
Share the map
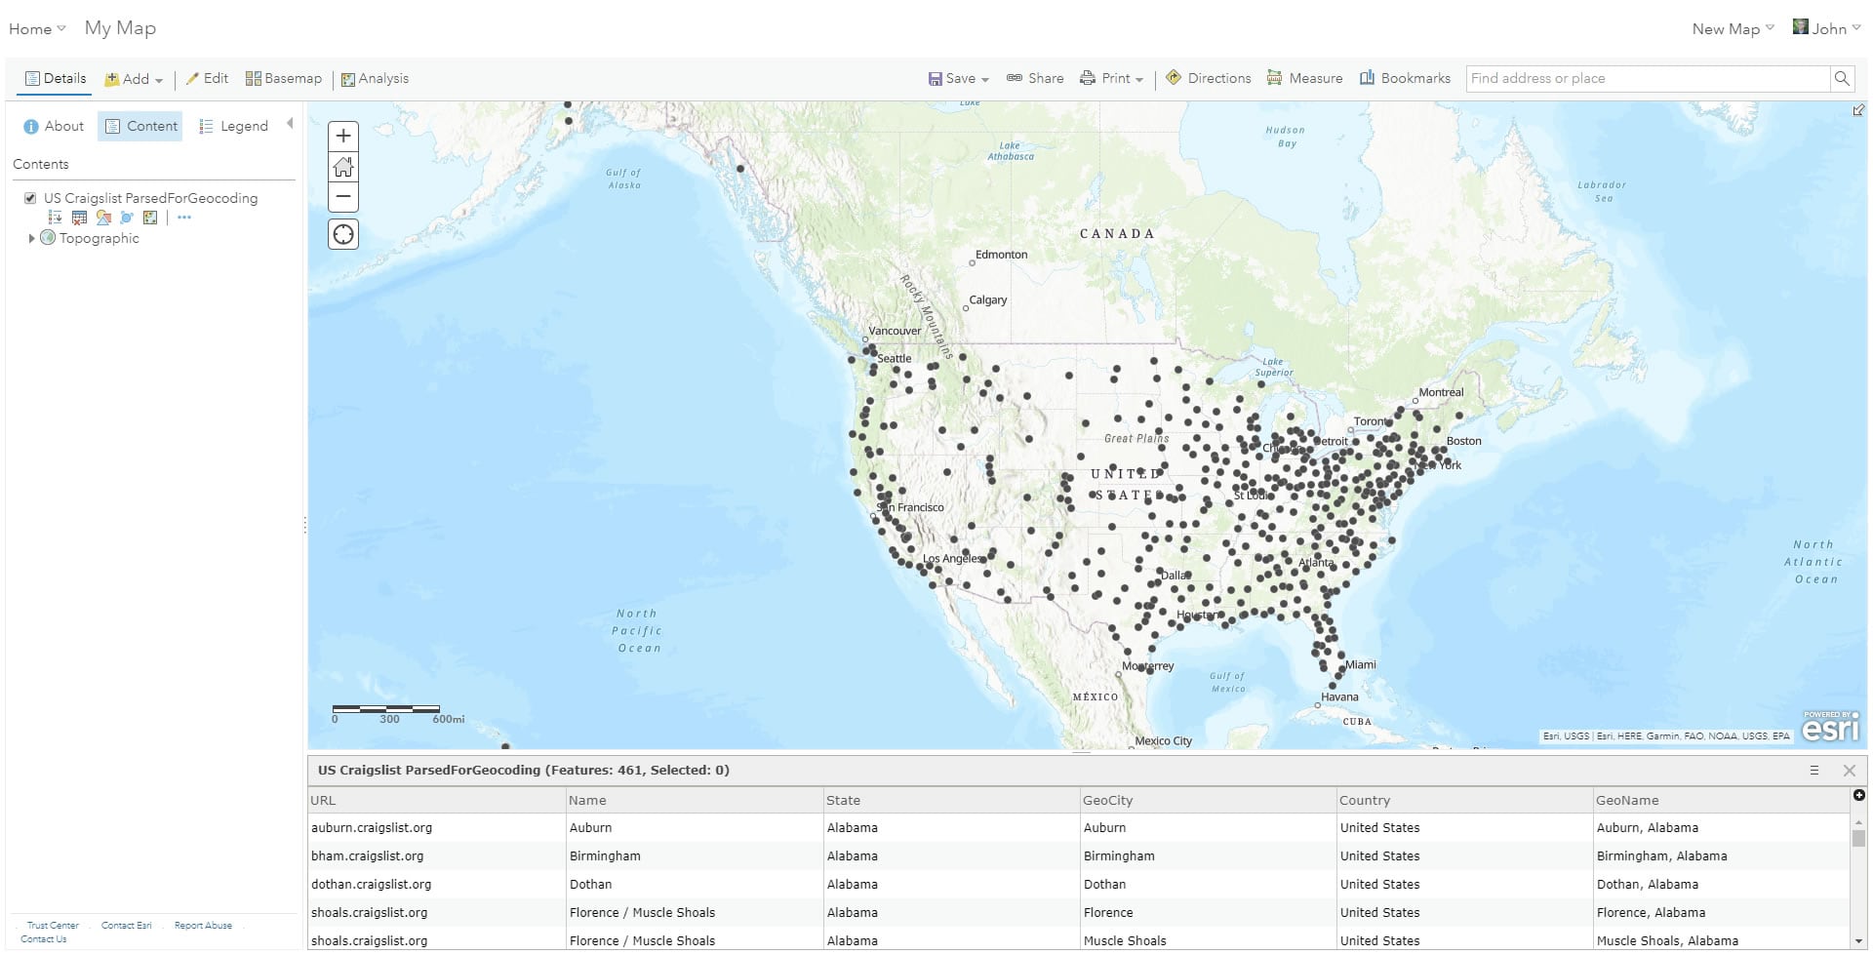pyautogui.click(x=1035, y=78)
